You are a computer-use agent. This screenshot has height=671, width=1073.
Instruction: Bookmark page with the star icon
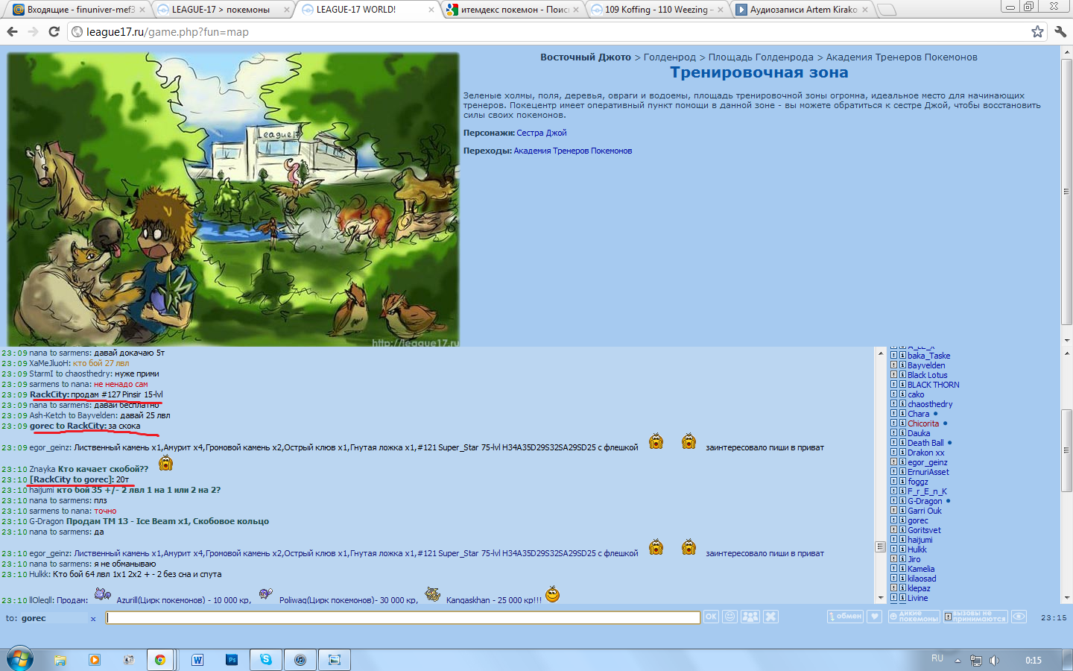point(1037,31)
